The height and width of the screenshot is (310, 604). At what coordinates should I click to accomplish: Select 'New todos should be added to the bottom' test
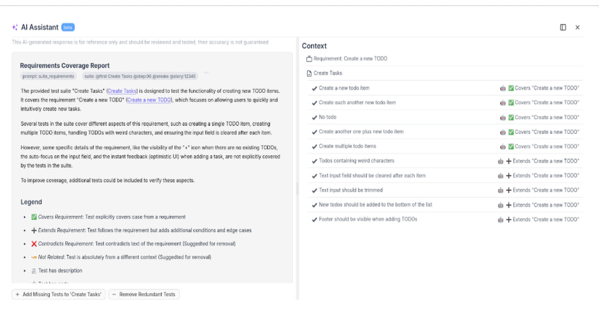375,205
